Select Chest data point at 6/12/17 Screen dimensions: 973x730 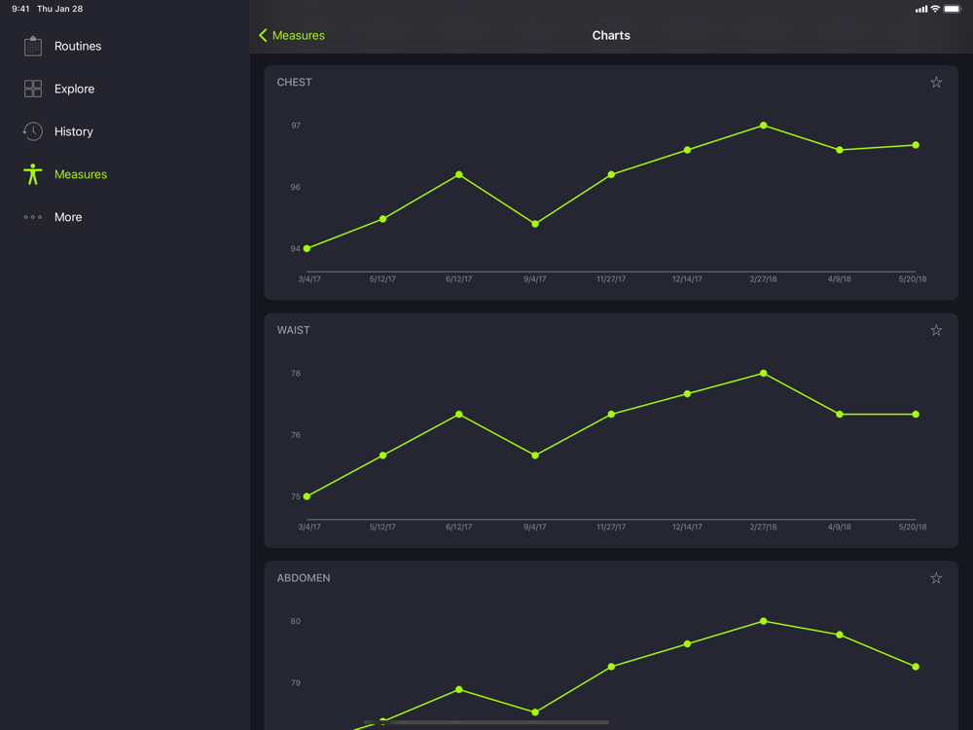(x=458, y=174)
